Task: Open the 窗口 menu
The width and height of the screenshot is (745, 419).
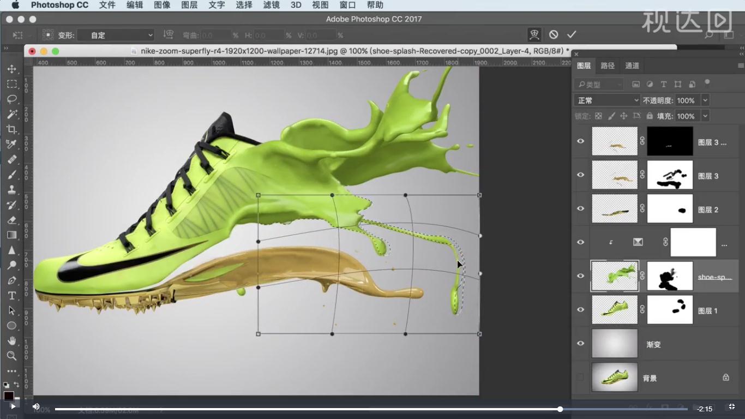Action: click(x=347, y=5)
